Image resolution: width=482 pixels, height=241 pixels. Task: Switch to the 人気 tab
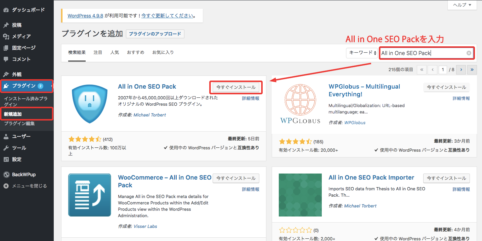pos(115,52)
